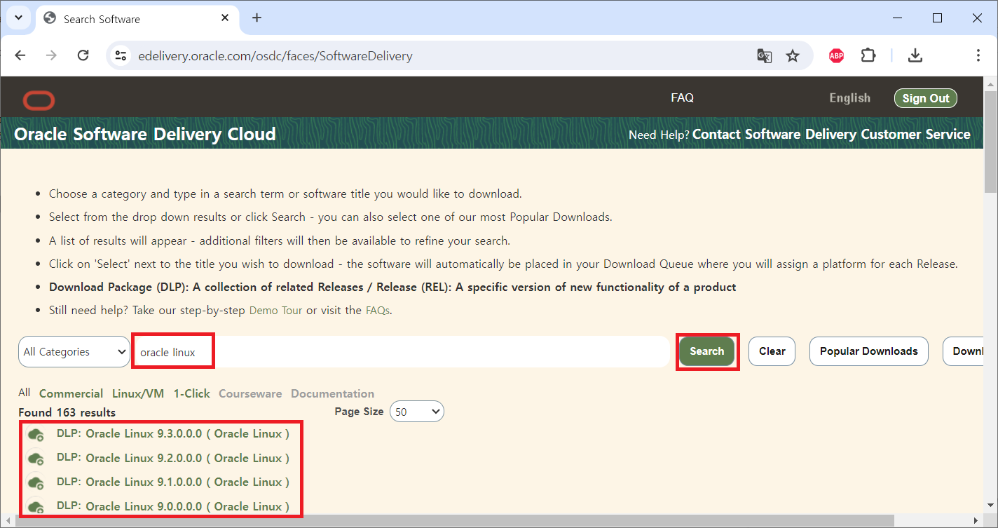The width and height of the screenshot is (998, 528).
Task: Go forward in browser history
Action: pyautogui.click(x=51, y=55)
